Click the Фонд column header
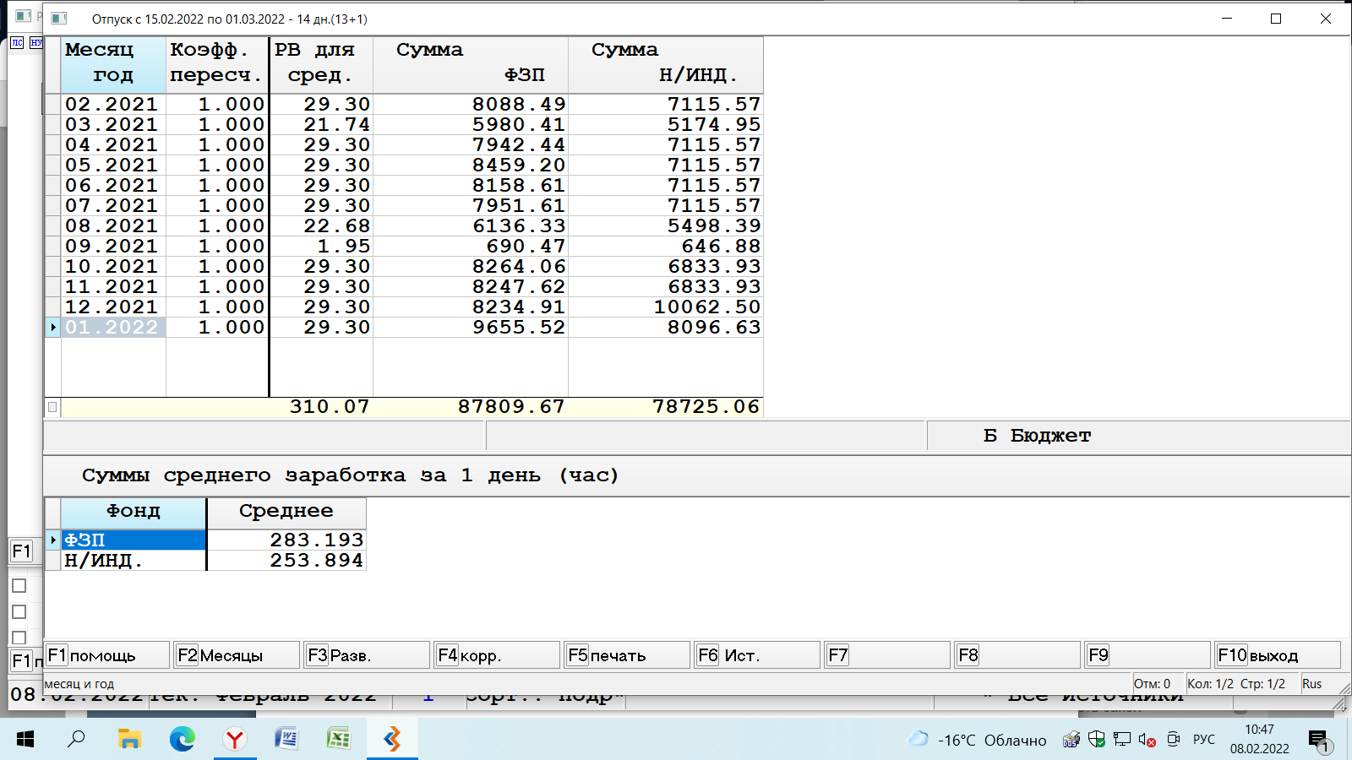This screenshot has height=760, width=1352. [x=134, y=513]
